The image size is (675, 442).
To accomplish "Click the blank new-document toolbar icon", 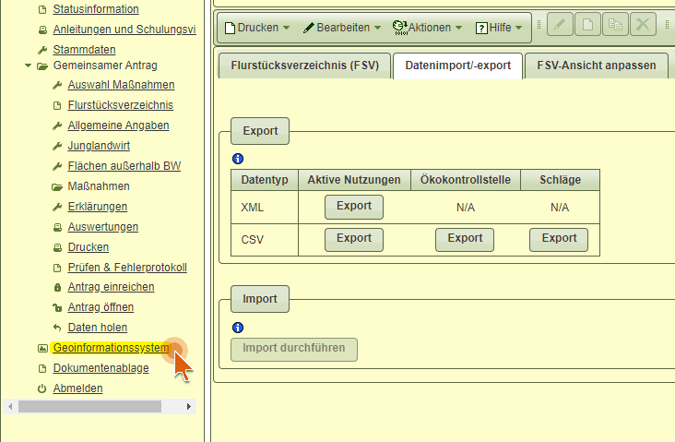I will tap(587, 26).
